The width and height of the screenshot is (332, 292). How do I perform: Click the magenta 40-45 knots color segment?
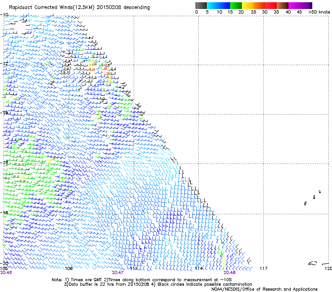click(x=294, y=5)
